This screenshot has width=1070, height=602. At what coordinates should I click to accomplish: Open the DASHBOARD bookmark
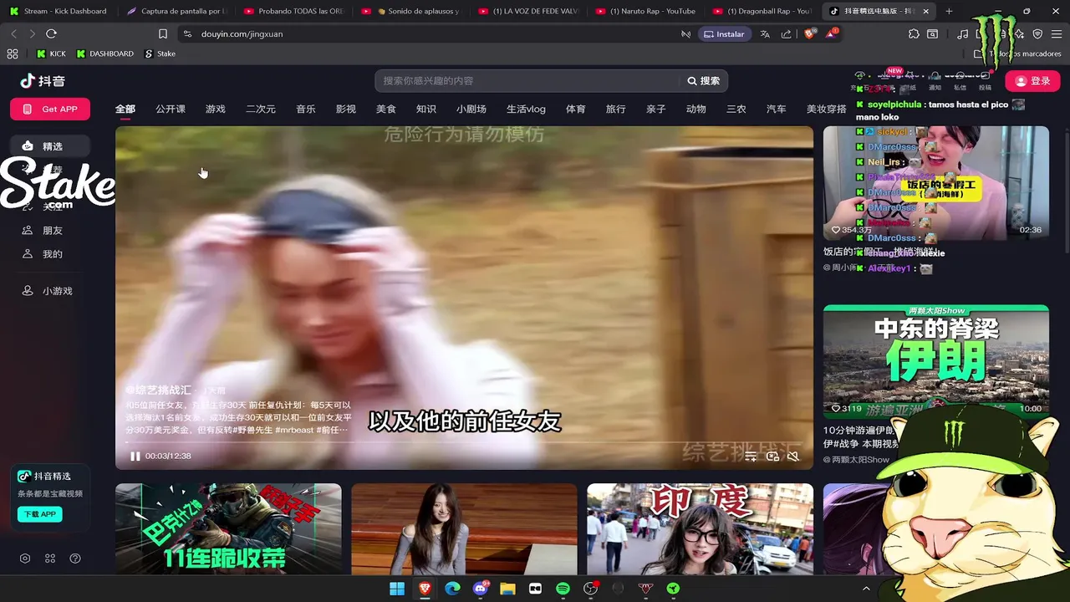(104, 54)
